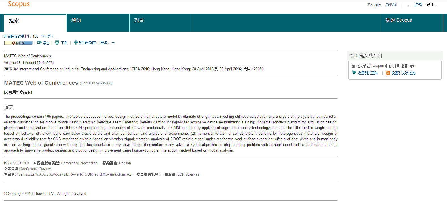The height and width of the screenshot is (201, 447).
Task: Click 设置引文通知 citation alert link
Action: [x=368, y=73]
